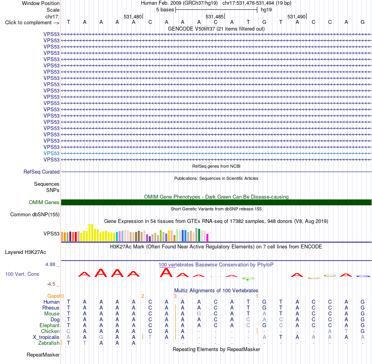Viewport: 372px width, 364px height.
Task: Open the H3K27Ac Mark track title
Action: (216, 247)
